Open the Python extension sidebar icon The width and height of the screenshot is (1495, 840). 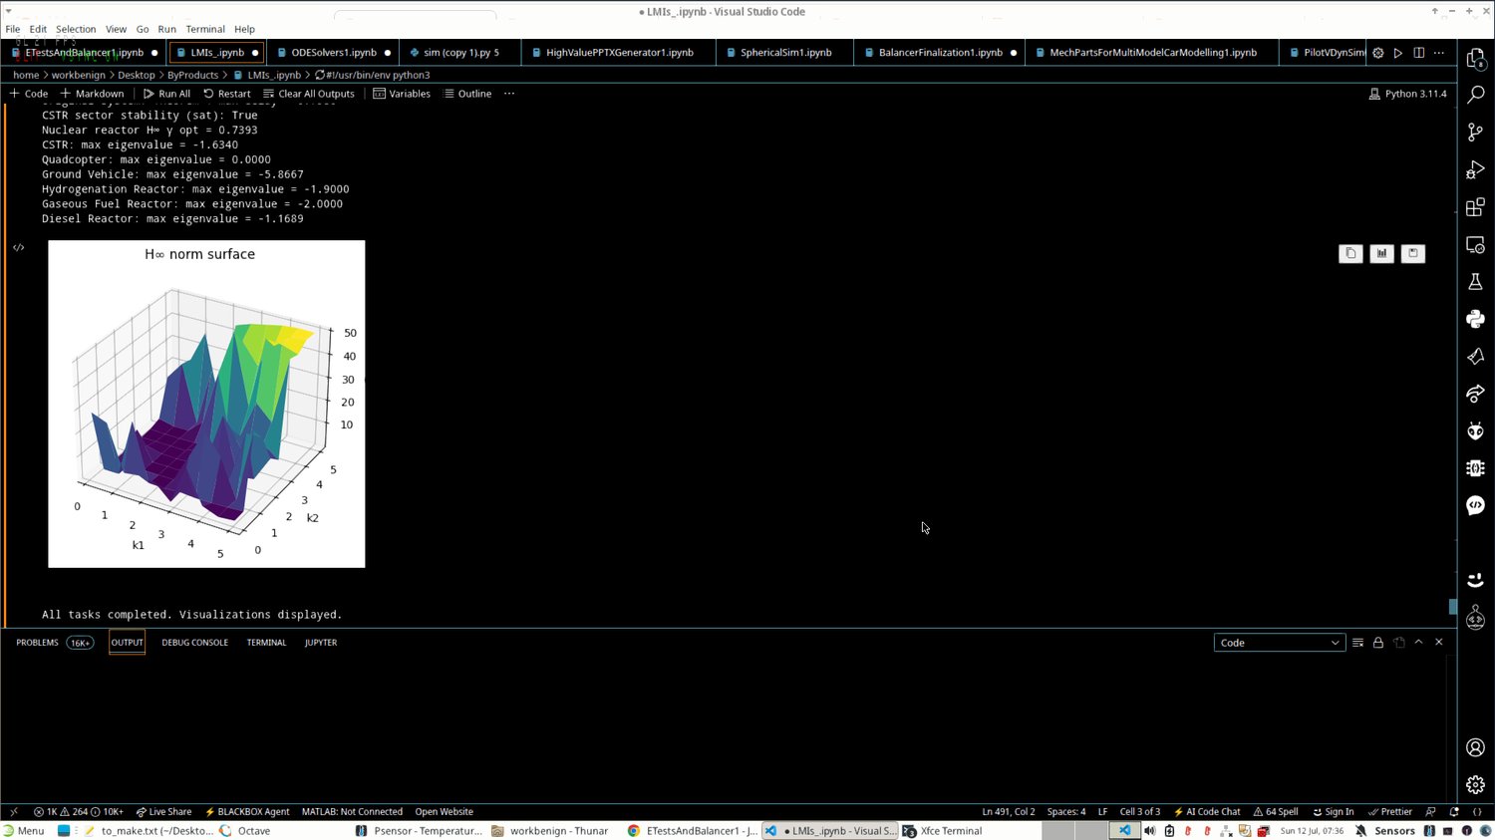click(x=1475, y=319)
